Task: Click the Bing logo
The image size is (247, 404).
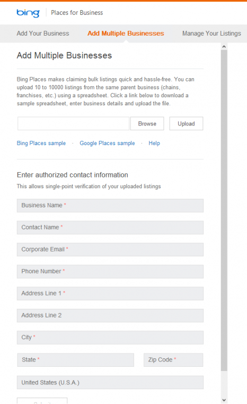Action: pyautogui.click(x=28, y=13)
